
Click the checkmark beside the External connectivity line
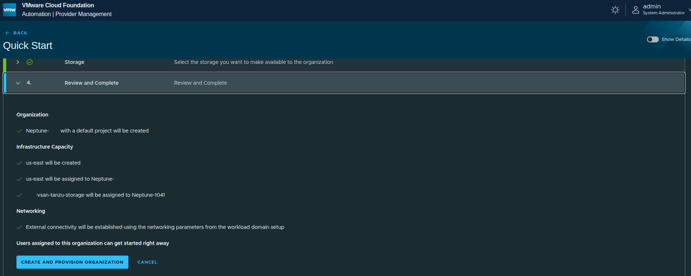pyautogui.click(x=19, y=227)
